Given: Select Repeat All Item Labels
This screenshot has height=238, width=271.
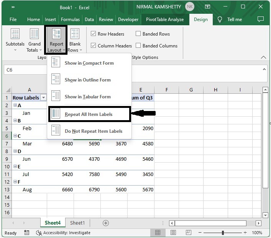Looking at the screenshot, I should 89,114.
